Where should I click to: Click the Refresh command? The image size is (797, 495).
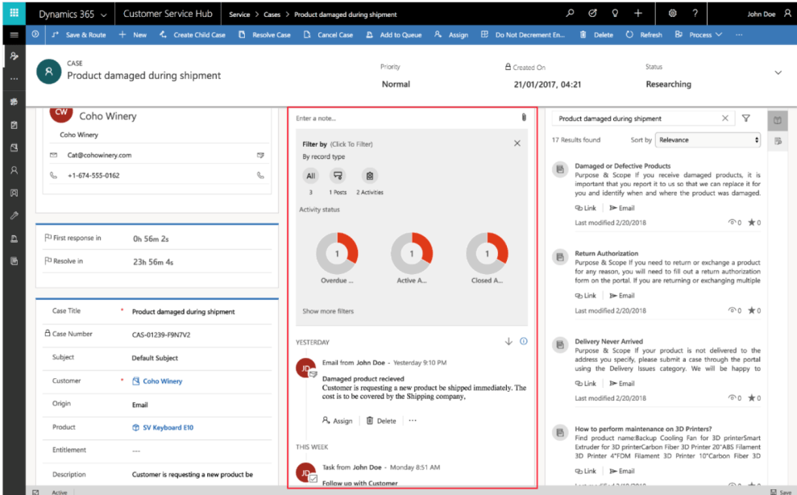click(x=644, y=35)
